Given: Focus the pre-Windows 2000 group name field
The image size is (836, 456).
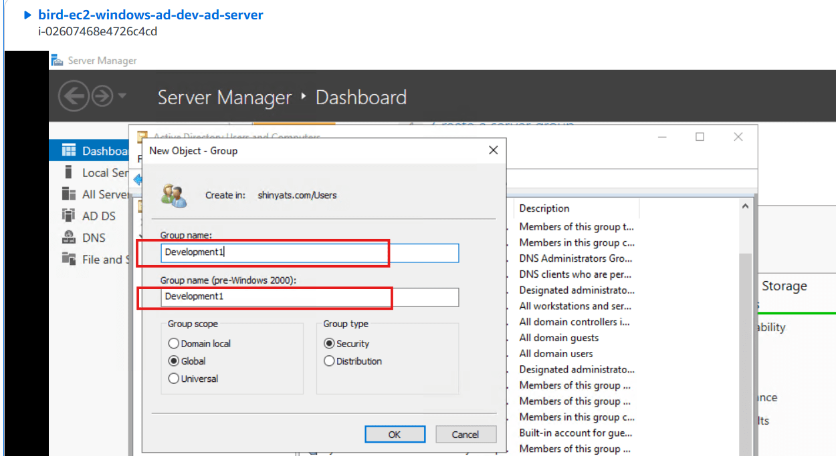Looking at the screenshot, I should click(x=310, y=296).
